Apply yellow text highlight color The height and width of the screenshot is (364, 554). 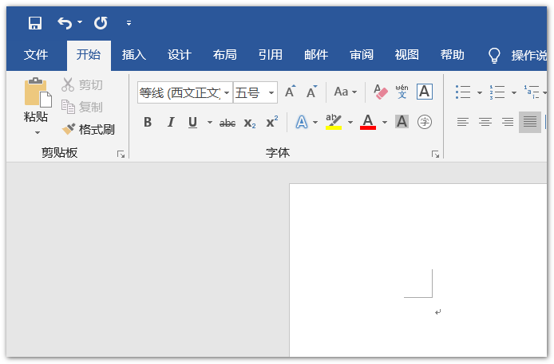334,122
